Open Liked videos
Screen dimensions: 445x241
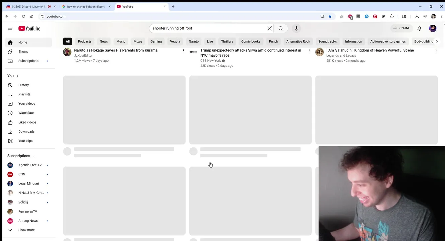[x=28, y=122]
